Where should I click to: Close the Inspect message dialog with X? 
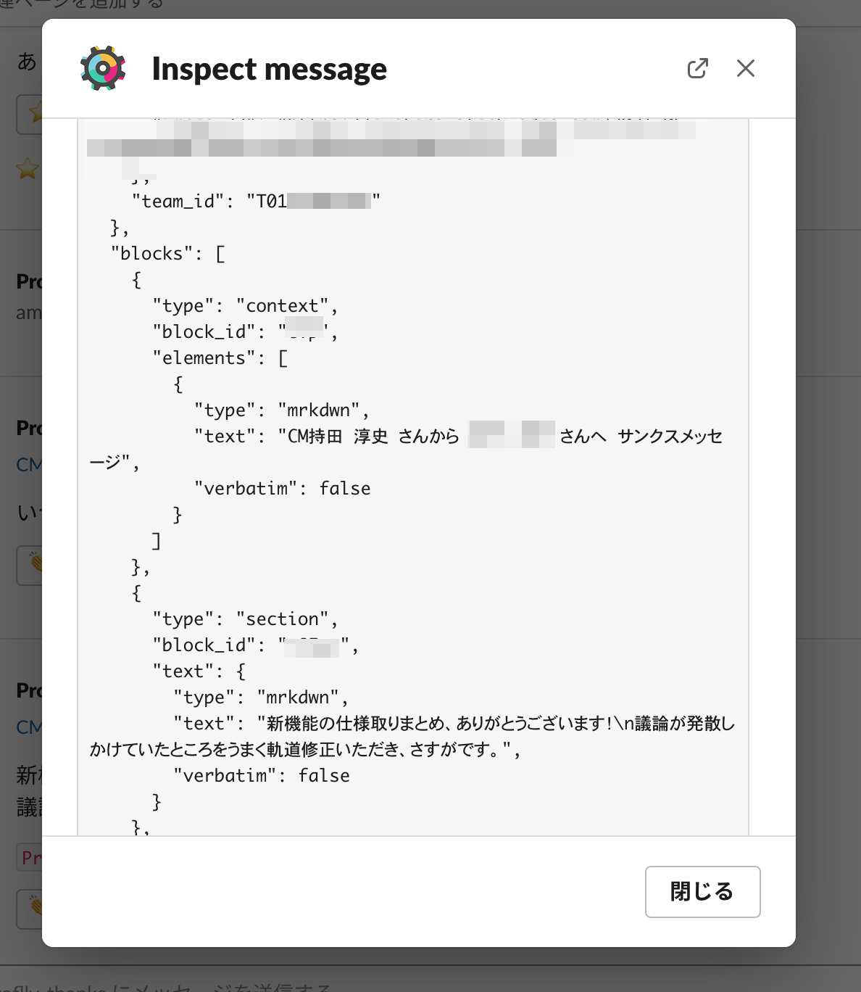[745, 68]
